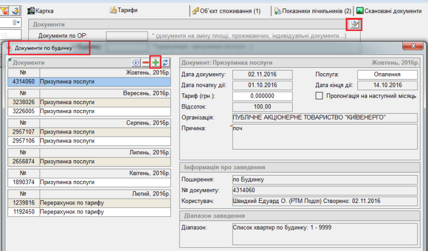
Task: Open the Показники лічильників (2) tab
Action: tap(314, 11)
